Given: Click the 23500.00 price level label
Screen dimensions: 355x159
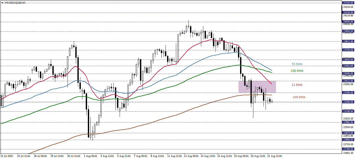Looking at the screenshot, I should point(348,74).
